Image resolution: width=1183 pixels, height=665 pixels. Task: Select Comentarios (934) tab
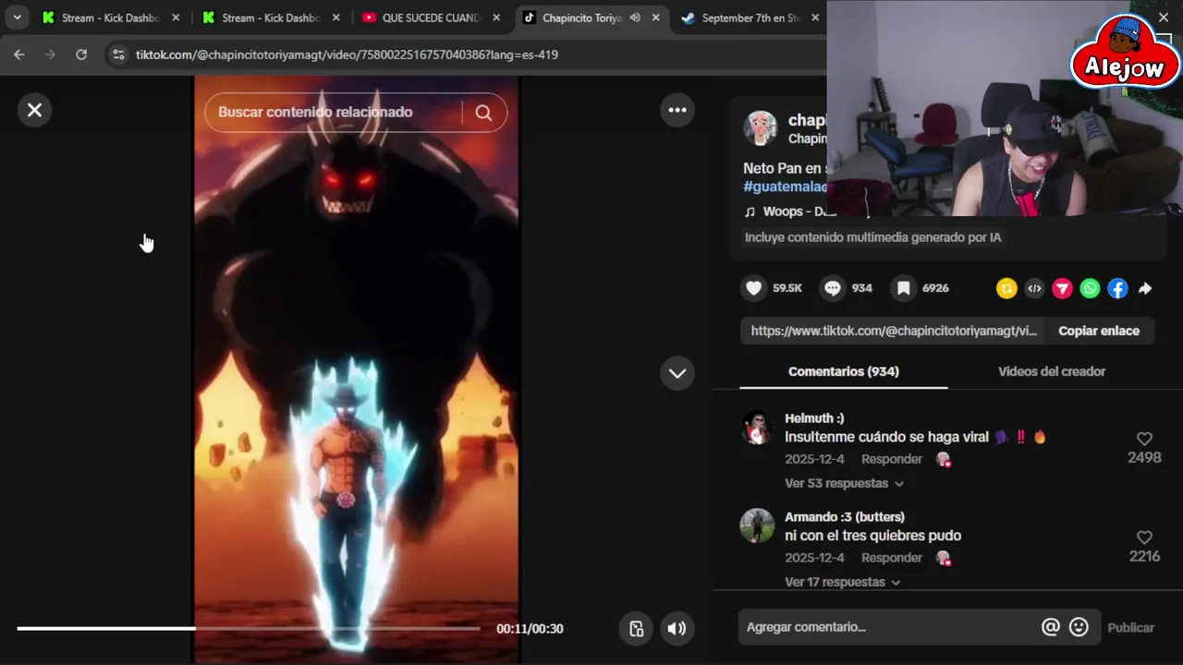843,371
